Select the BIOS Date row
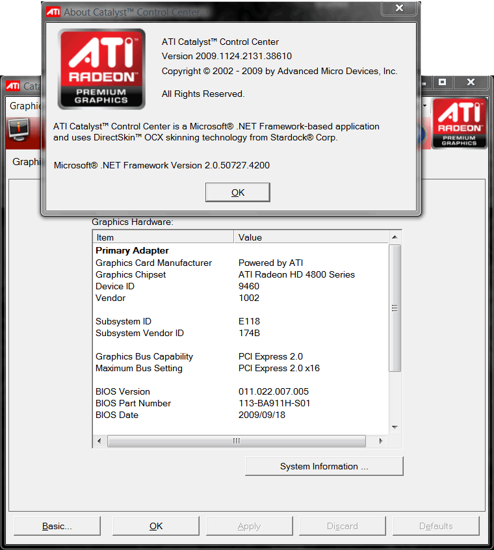 click(240, 415)
